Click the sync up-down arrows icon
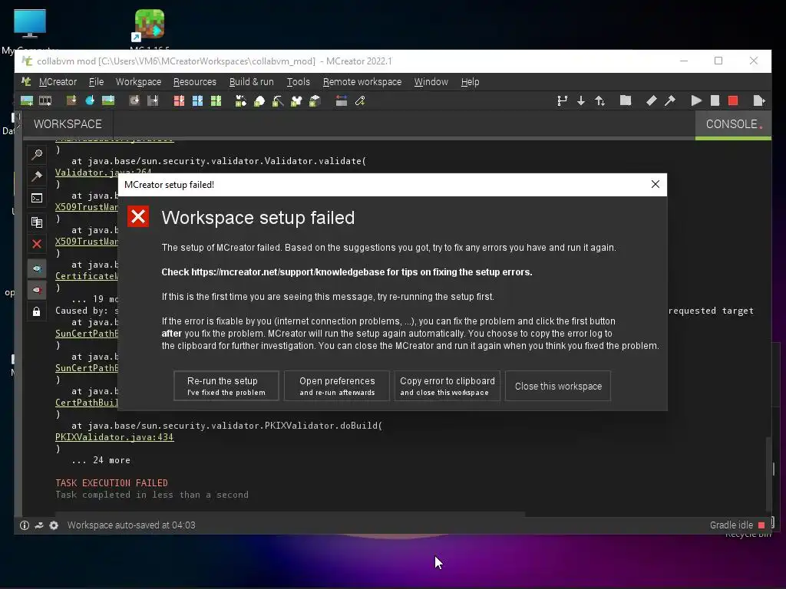 tap(599, 101)
